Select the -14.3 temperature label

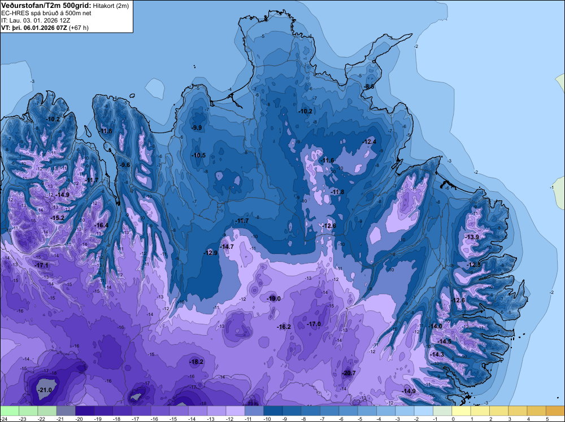click(437, 354)
